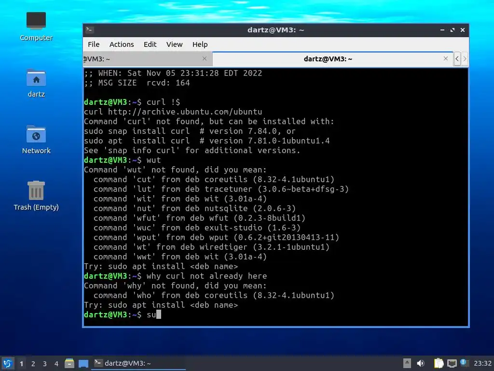Viewport: 494px width, 371px height.
Task: Open the volume control speaker icon
Action: click(x=421, y=363)
